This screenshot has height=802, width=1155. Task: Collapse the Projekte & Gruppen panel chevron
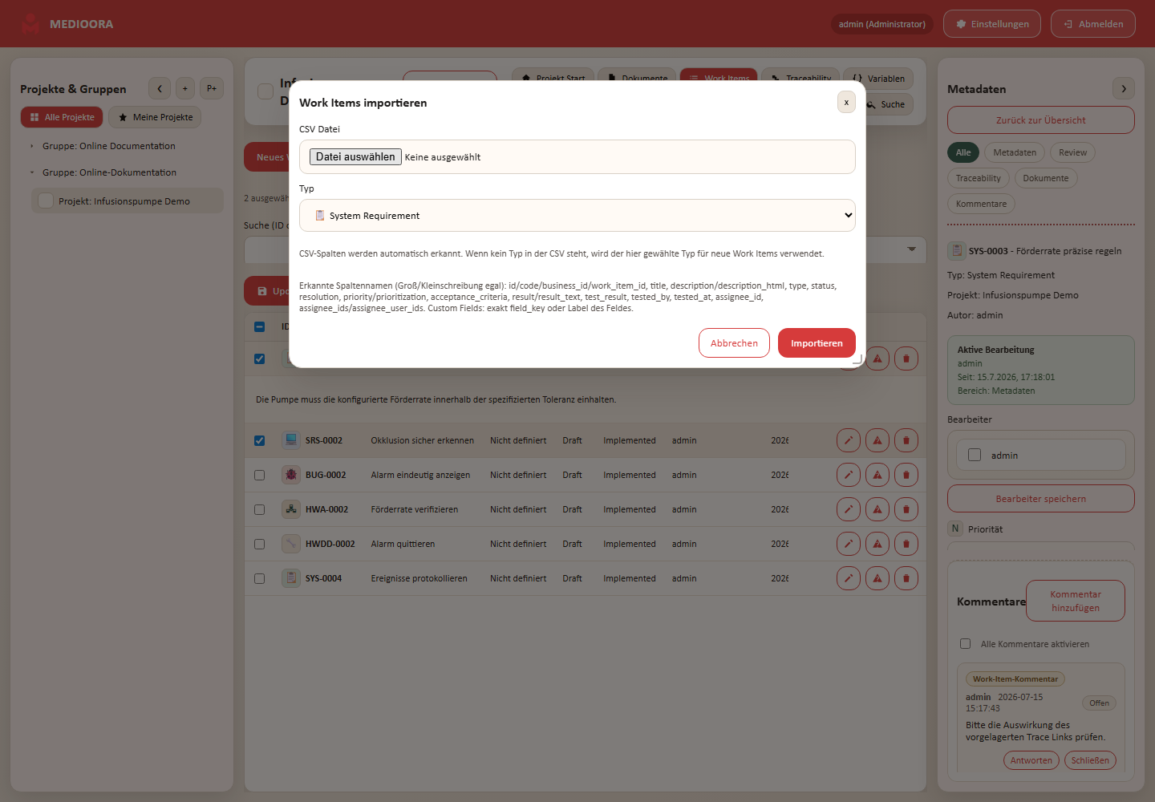(x=160, y=88)
